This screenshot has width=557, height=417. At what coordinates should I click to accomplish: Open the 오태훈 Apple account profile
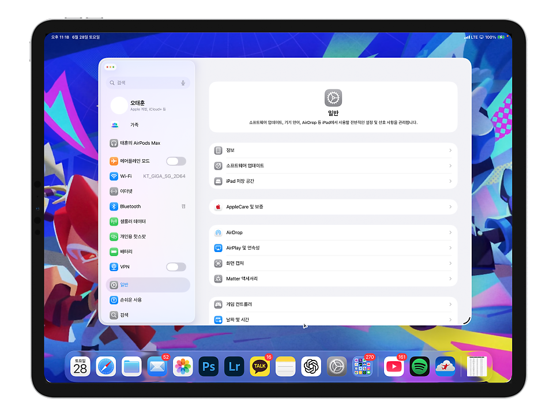click(x=148, y=106)
